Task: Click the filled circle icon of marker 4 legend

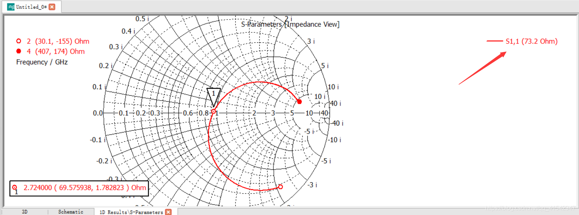Action: tap(19, 51)
